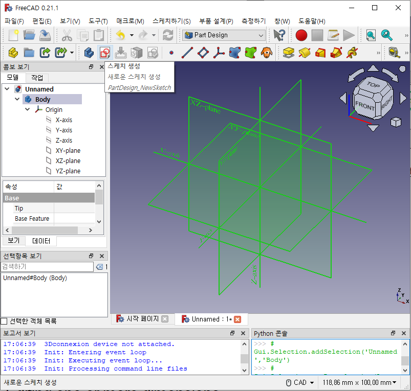Create a datum line
The width and height of the screenshot is (411, 391).
point(187,53)
